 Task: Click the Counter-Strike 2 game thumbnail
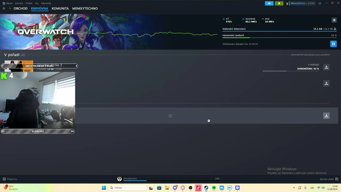(19, 66)
